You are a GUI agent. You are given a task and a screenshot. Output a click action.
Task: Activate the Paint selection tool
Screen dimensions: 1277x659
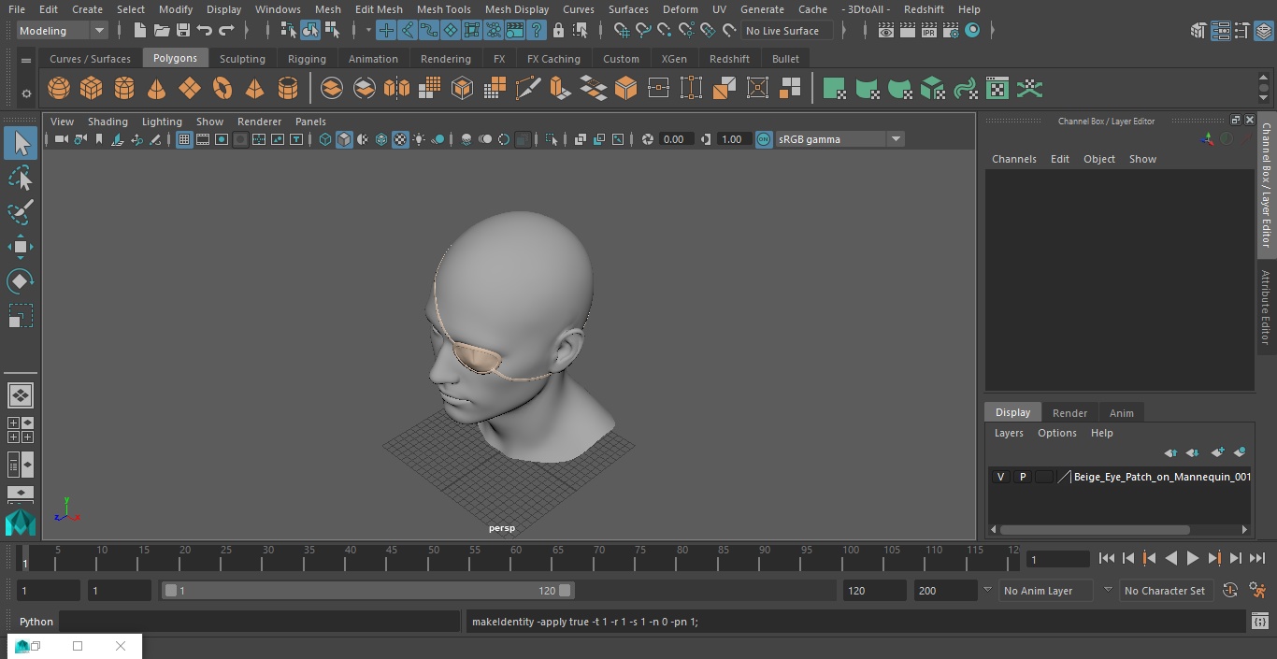(x=20, y=212)
